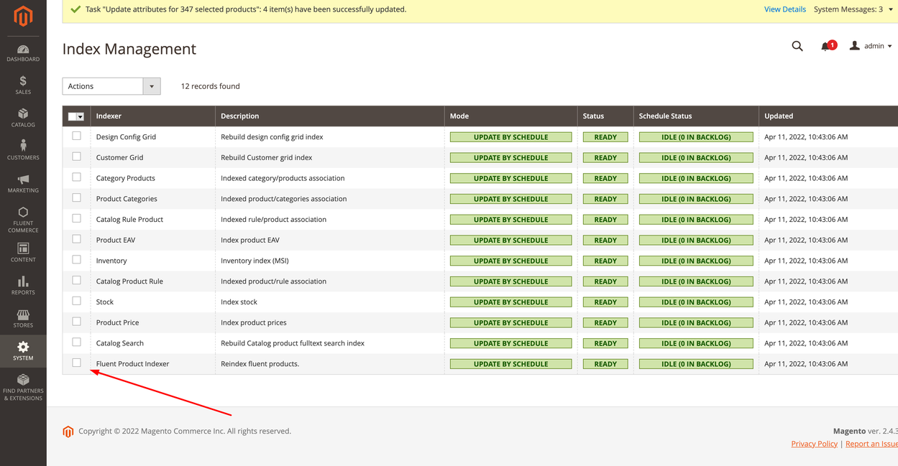898x466 pixels.
Task: Click the View Details link
Action: 784,9
